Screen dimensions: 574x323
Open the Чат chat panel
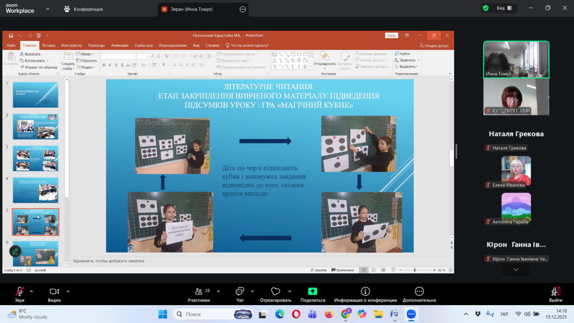pos(240,292)
